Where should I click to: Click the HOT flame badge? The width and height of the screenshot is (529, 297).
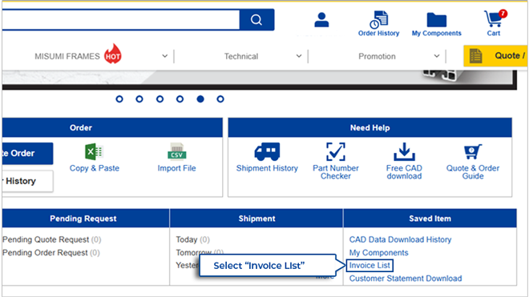pos(113,54)
